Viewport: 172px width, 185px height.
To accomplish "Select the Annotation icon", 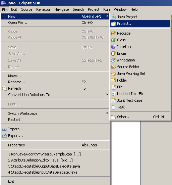I will tap(113, 60).
